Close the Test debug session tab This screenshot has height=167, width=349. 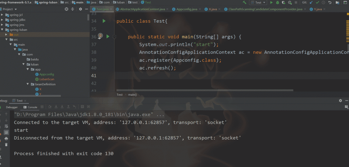pyautogui.click(x=25, y=101)
